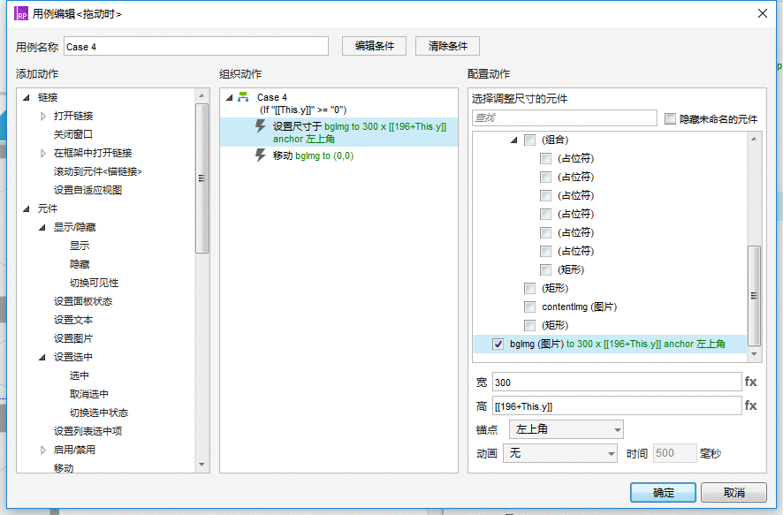The height and width of the screenshot is (515, 783).
Task: Collapse the 显示/隐藏 node
Action: [42, 227]
